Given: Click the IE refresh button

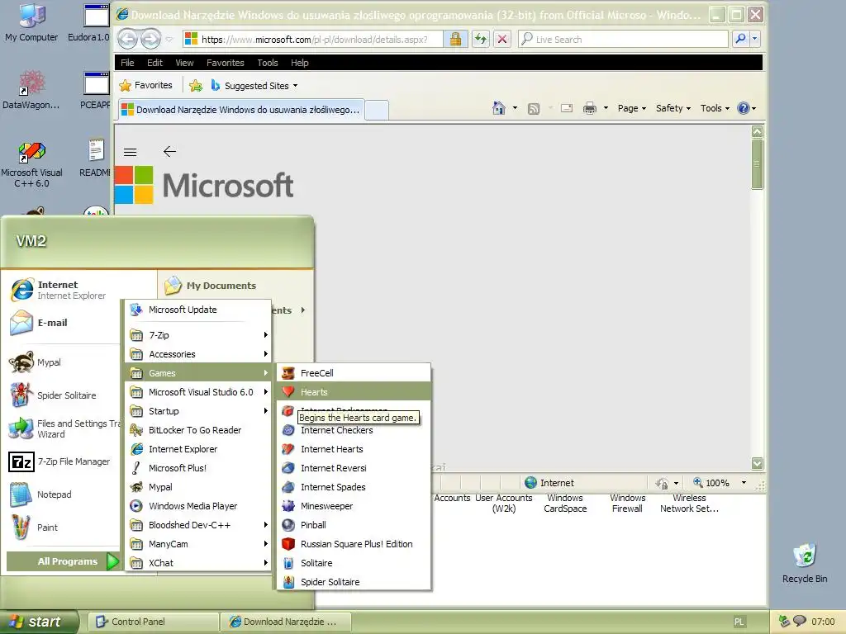Looking at the screenshot, I should tap(480, 39).
